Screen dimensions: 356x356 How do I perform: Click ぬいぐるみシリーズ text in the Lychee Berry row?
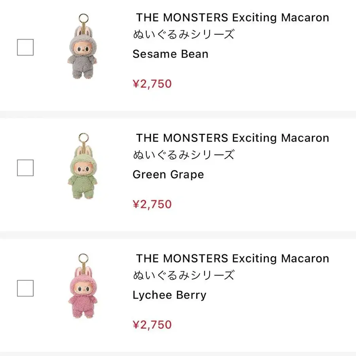184,275
